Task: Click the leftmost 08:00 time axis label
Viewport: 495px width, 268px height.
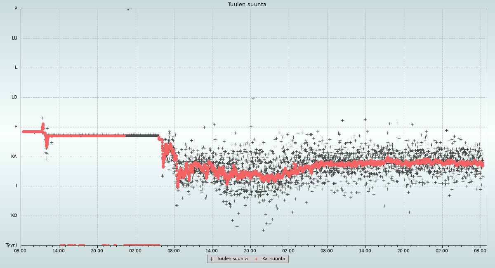Action: click(x=21, y=251)
